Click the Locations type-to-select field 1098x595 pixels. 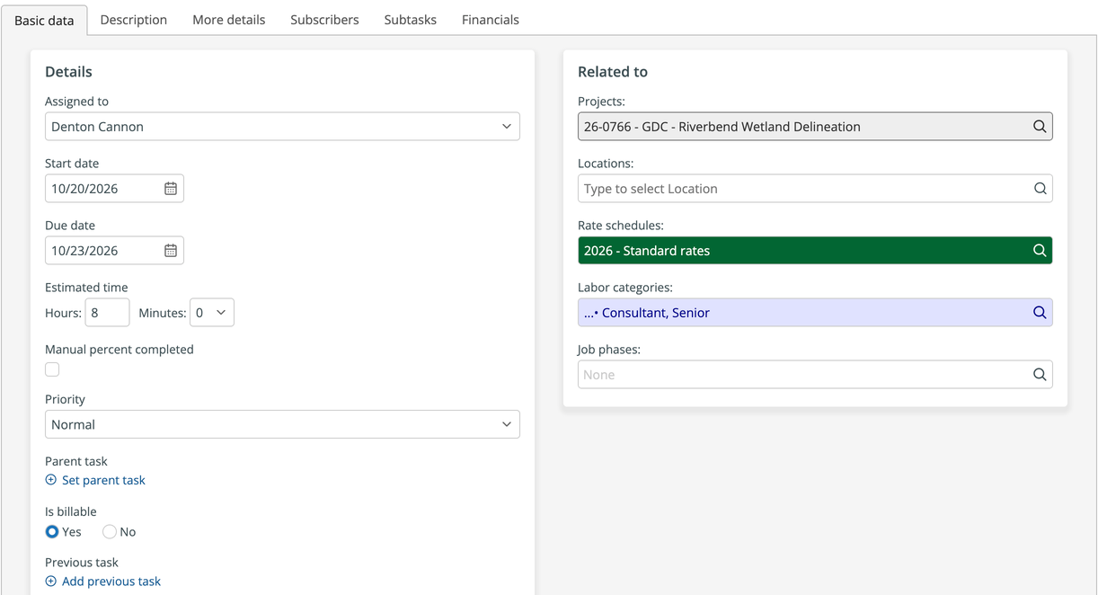815,189
